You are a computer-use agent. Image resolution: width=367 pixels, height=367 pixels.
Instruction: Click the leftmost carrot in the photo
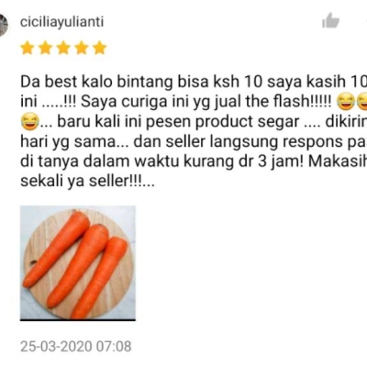(57, 249)
